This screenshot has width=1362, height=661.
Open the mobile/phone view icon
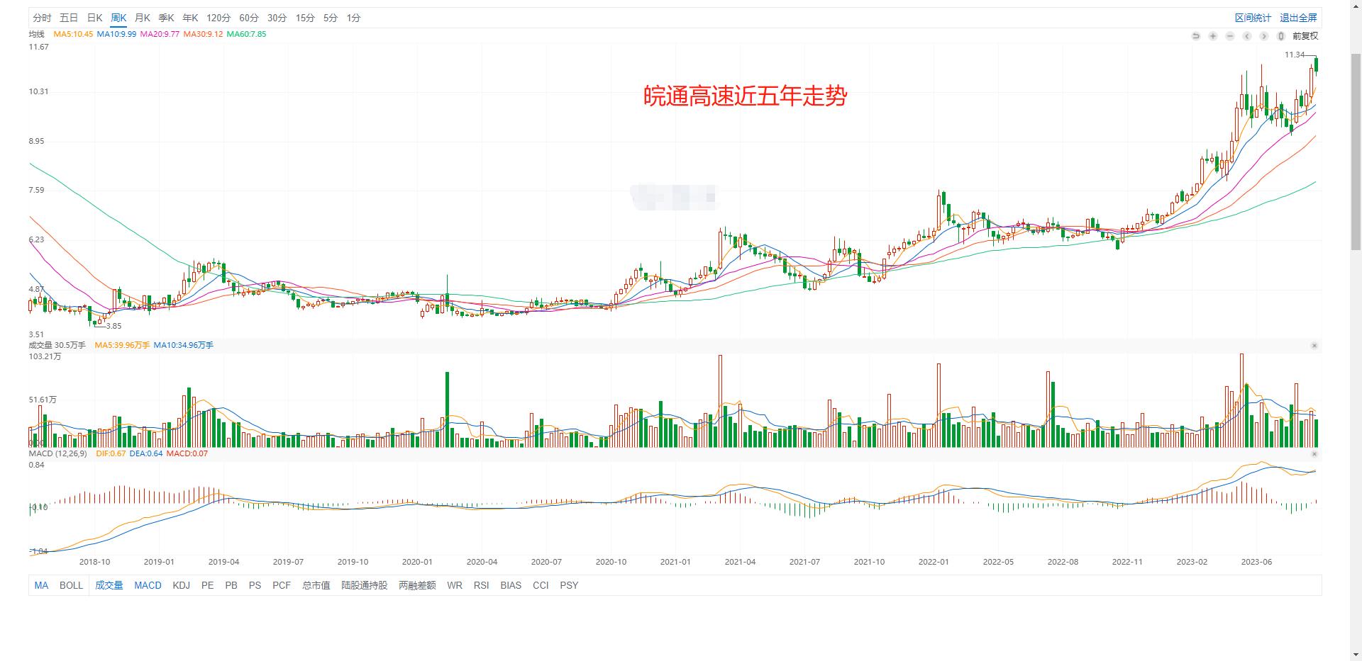click(1281, 35)
